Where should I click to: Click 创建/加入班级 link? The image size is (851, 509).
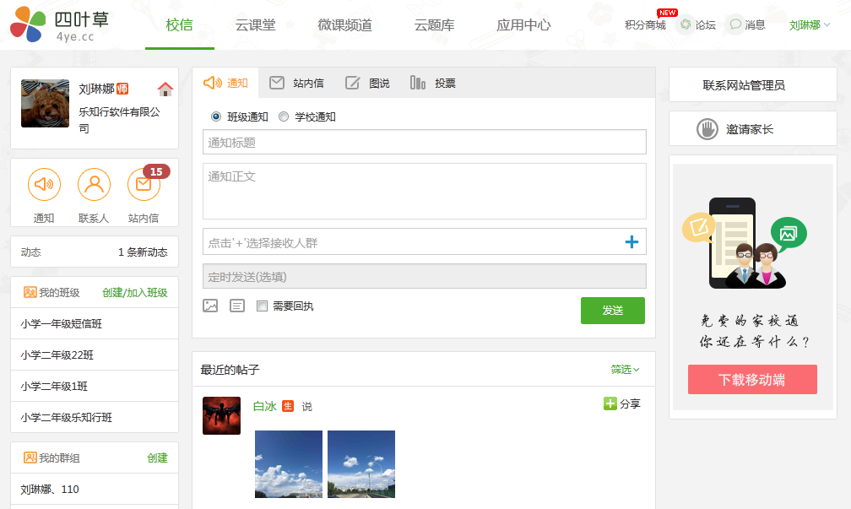tap(135, 292)
